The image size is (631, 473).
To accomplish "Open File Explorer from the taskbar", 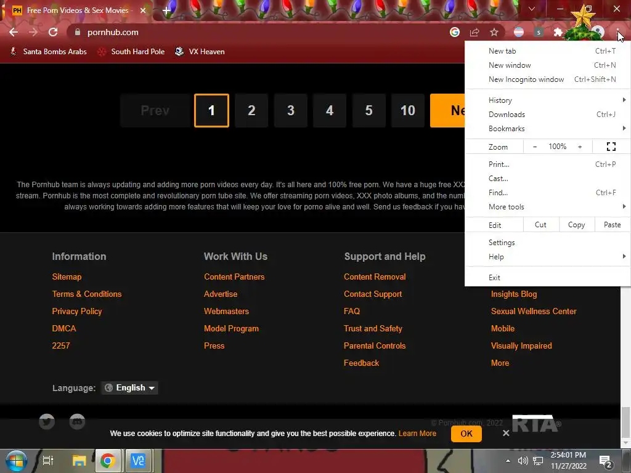I will 79,461.
